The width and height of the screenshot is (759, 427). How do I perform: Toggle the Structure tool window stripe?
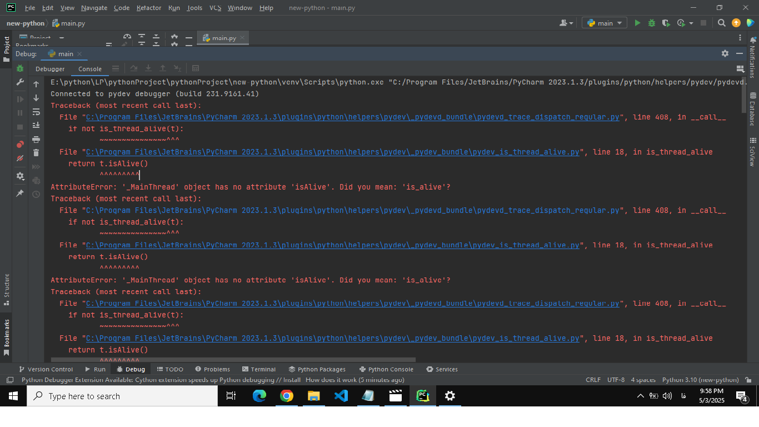6,289
